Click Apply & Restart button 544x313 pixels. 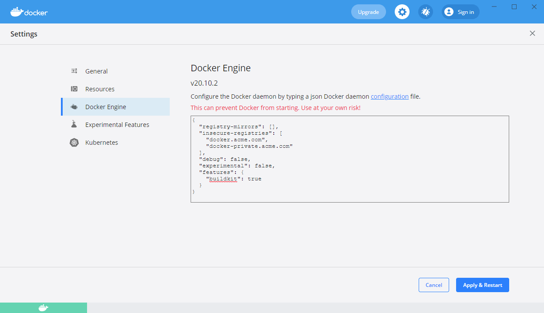(483, 285)
